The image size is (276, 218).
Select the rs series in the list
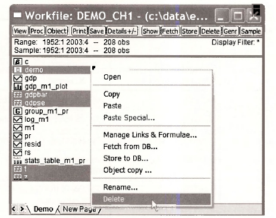click(x=27, y=153)
